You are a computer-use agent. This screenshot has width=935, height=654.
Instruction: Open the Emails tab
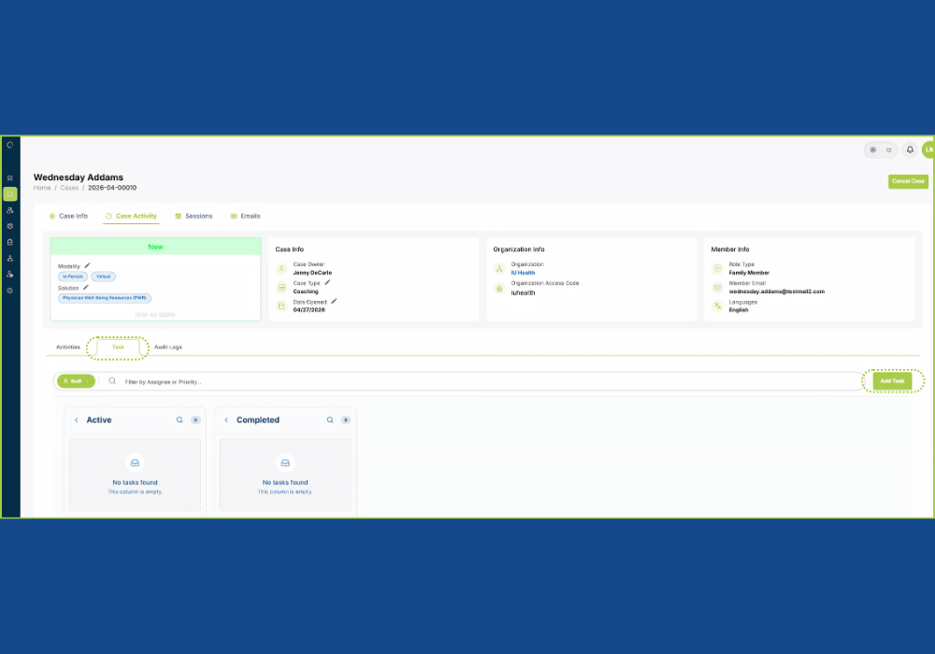pyautogui.click(x=246, y=216)
